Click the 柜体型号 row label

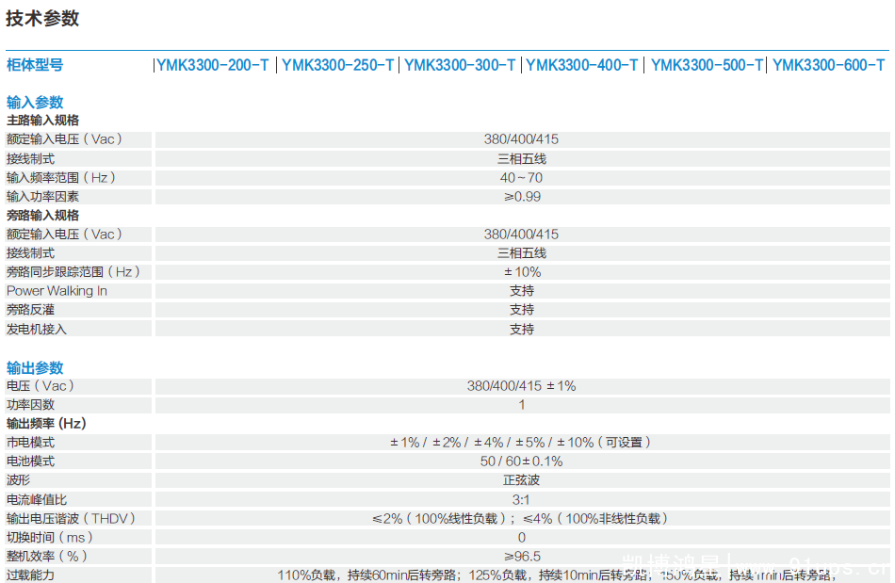(x=35, y=65)
